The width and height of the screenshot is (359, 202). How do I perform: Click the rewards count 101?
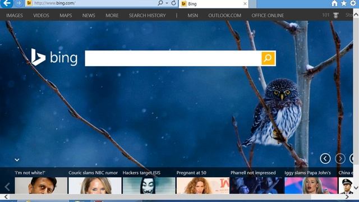click(x=325, y=15)
